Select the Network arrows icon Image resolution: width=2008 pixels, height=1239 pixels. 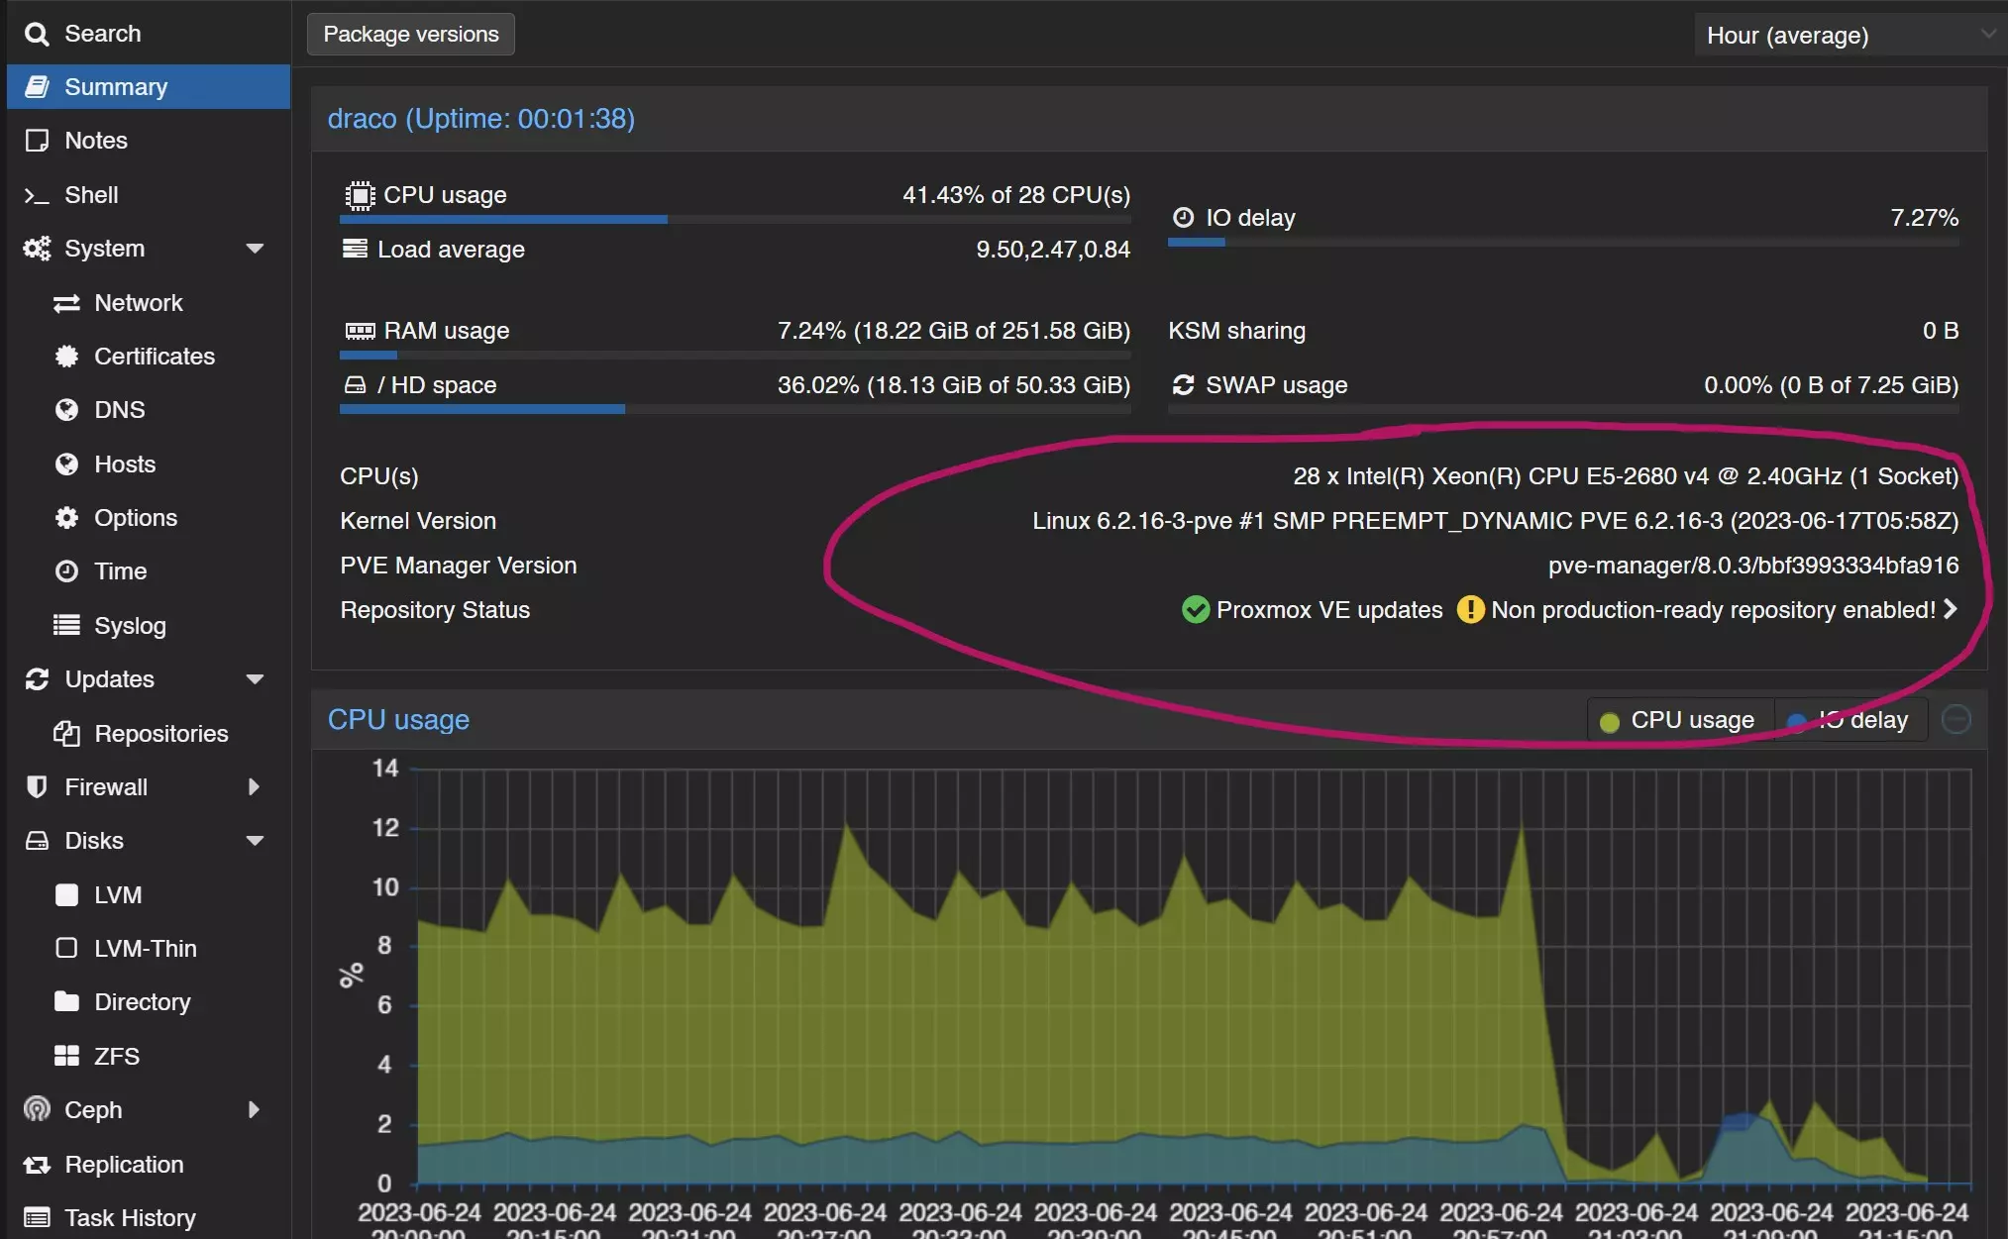pos(66,303)
